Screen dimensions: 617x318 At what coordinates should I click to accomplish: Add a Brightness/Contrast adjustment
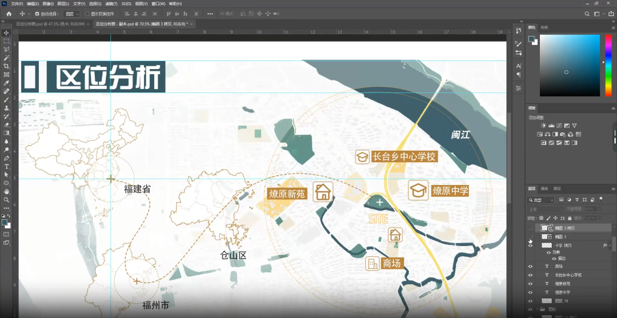[543, 126]
